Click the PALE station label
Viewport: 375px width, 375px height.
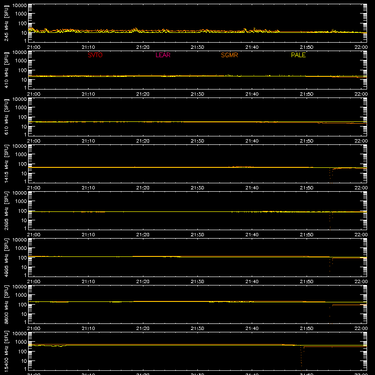click(298, 55)
